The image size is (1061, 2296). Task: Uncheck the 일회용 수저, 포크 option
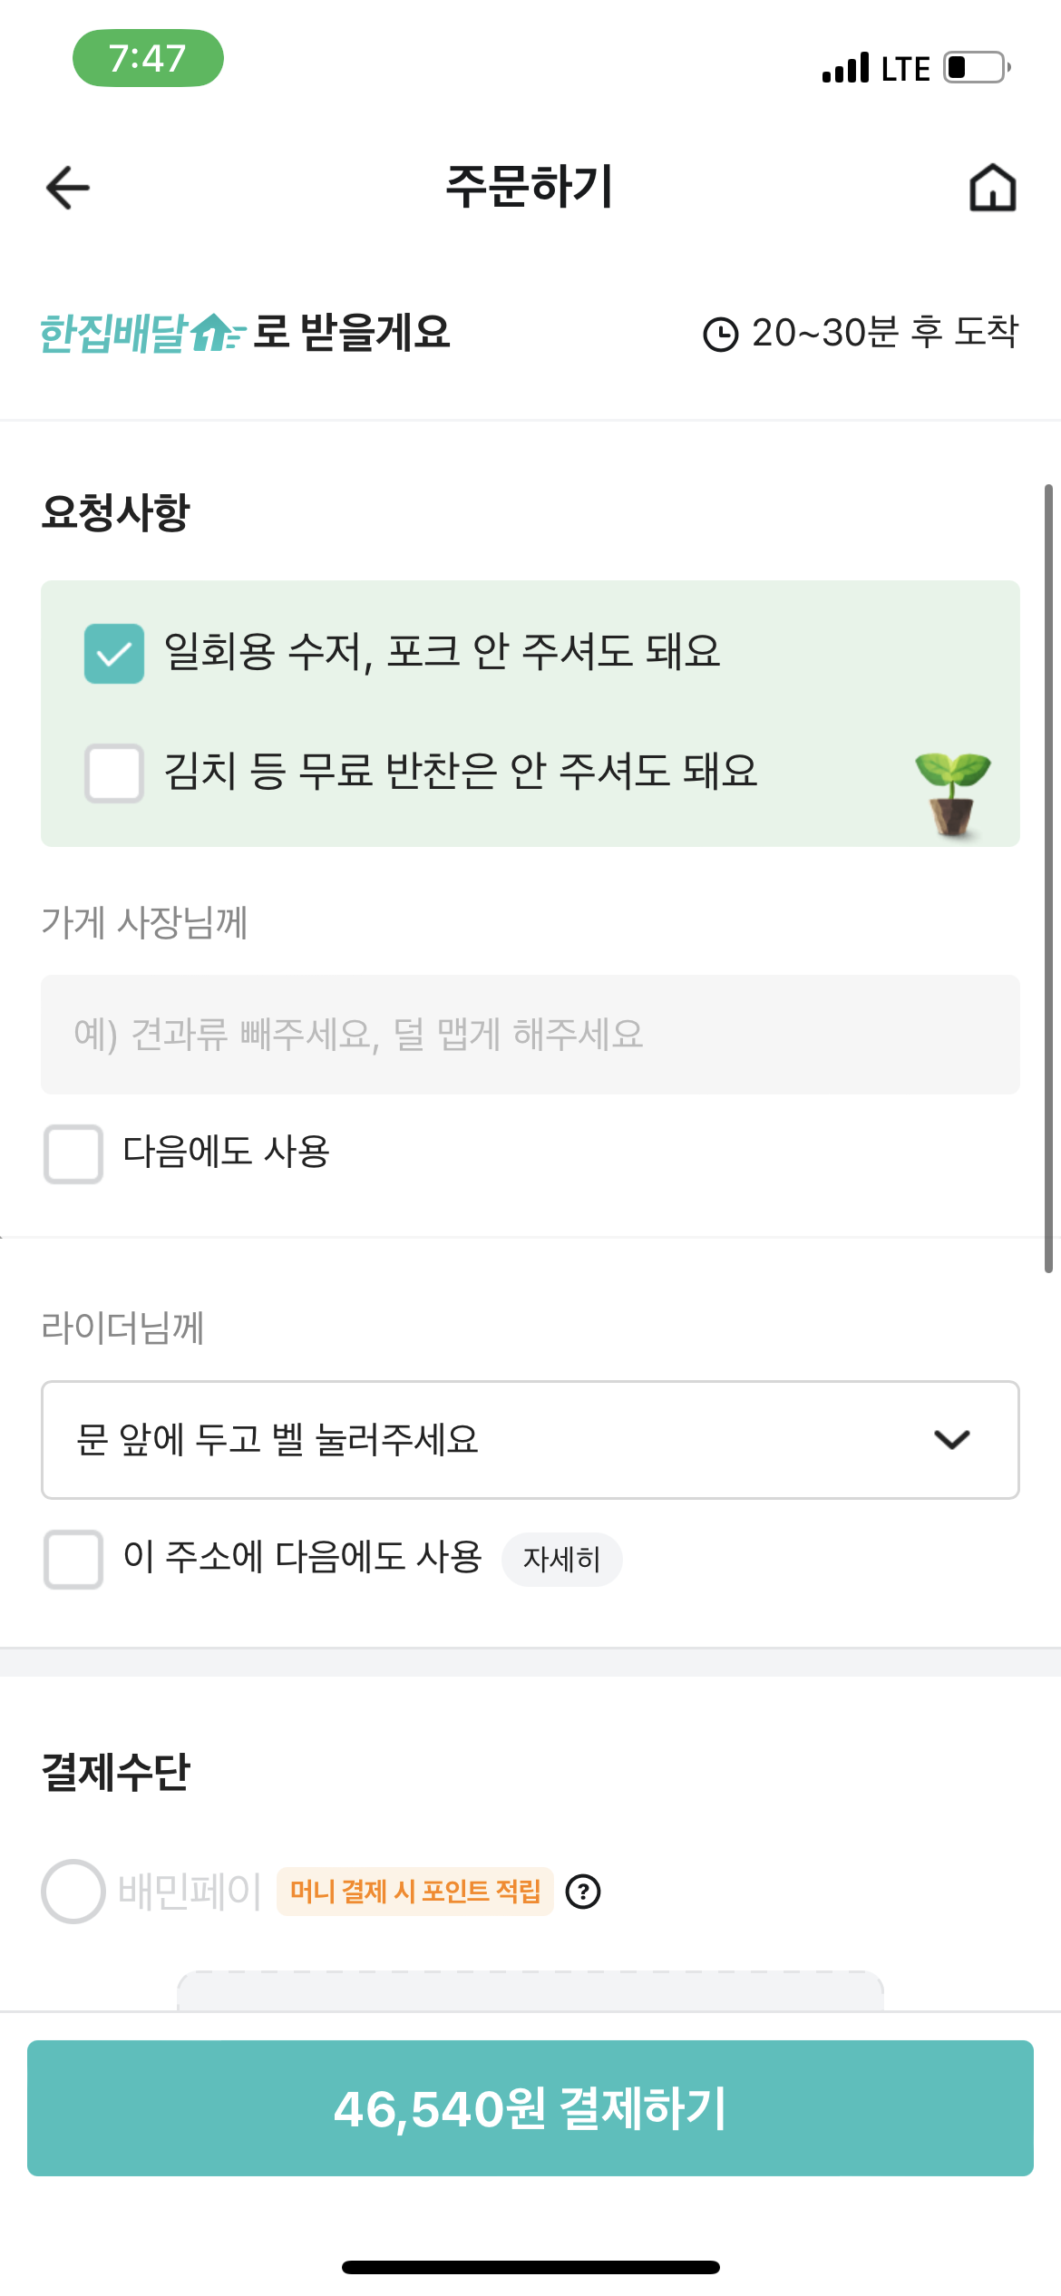[114, 653]
